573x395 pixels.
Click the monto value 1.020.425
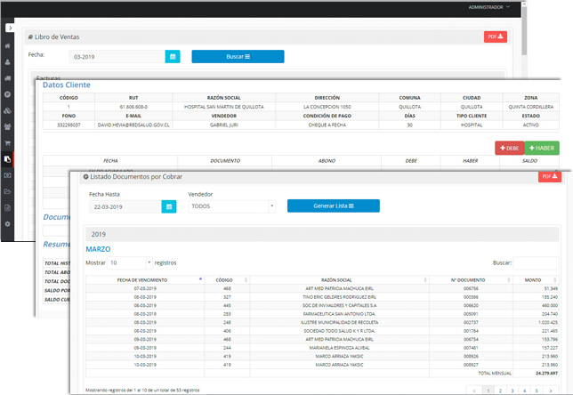[548, 322]
